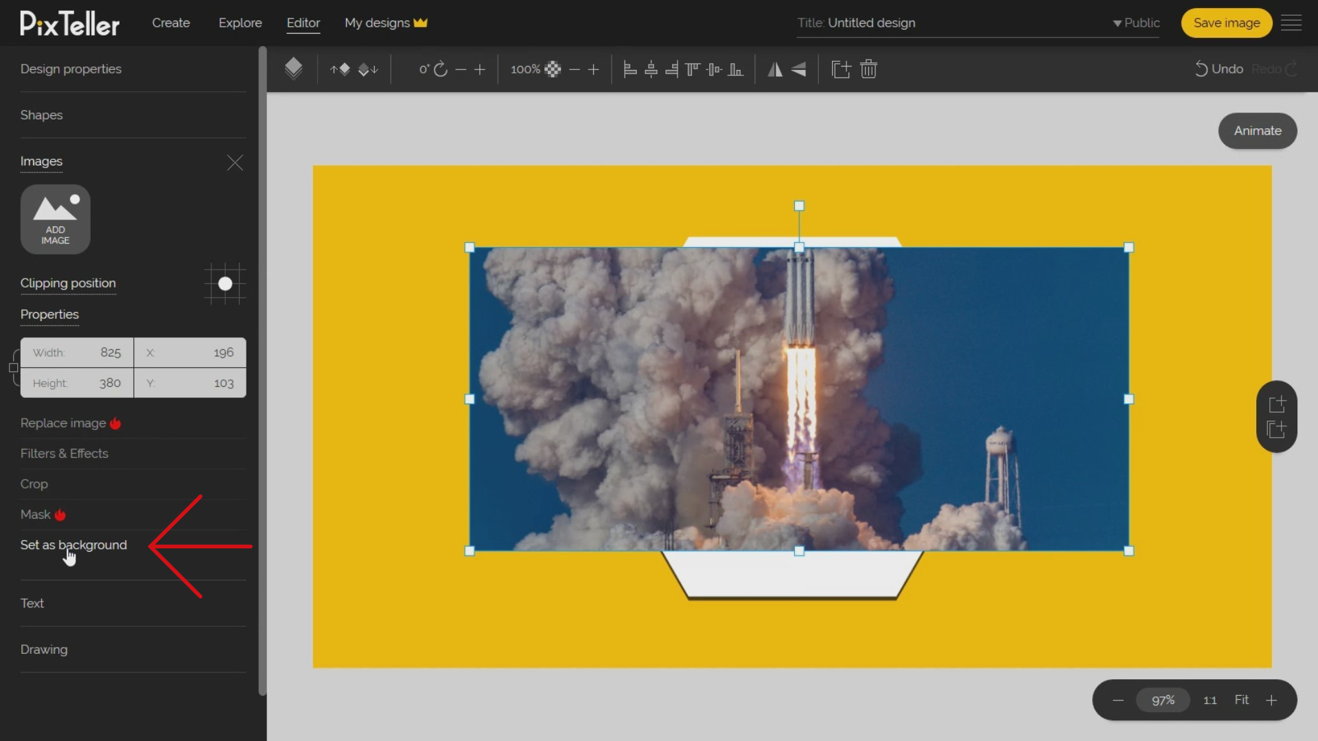1318x741 pixels.
Task: Align selection horizontal center
Action: click(651, 69)
